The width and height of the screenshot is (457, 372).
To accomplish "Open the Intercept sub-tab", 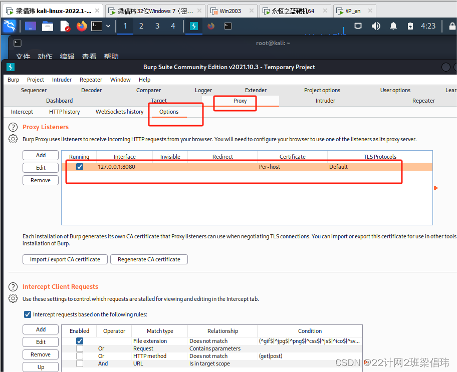I will (22, 112).
